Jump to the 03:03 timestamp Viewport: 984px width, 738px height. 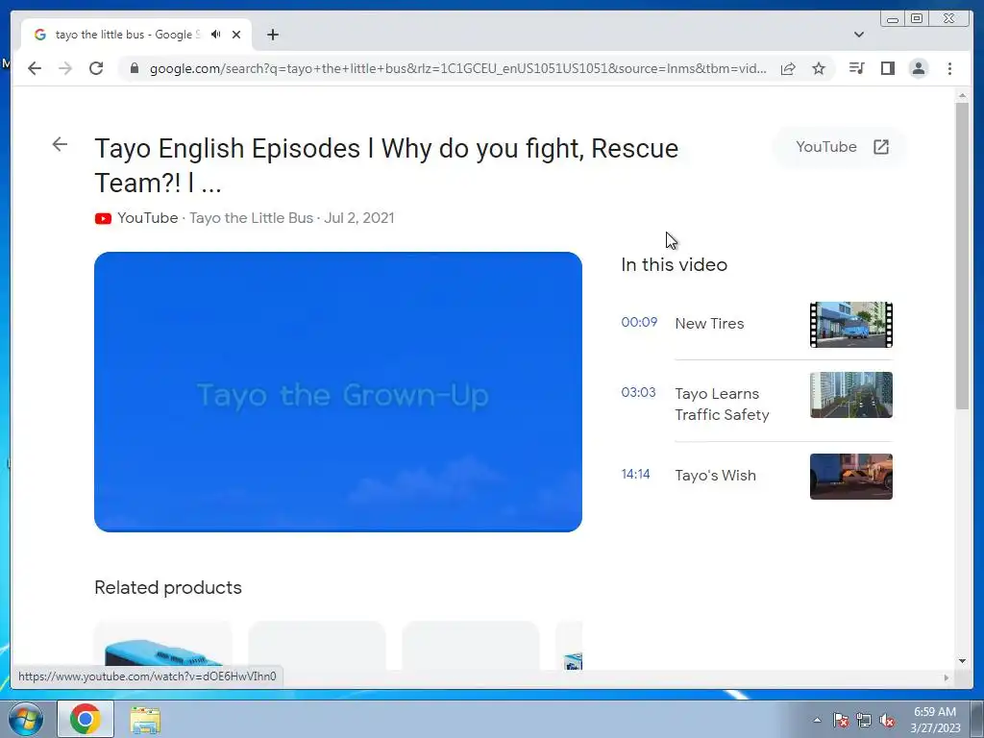coord(638,393)
